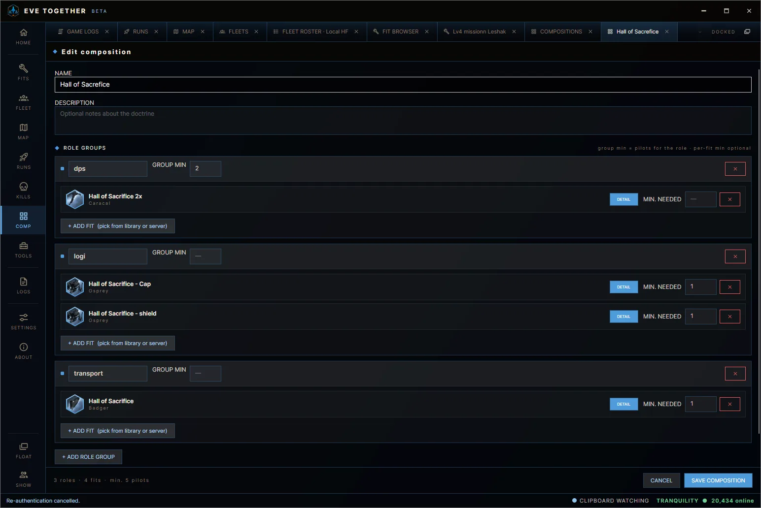Viewport: 761px width, 508px height.
Task: Close the FLEETS tab
Action: click(x=256, y=32)
